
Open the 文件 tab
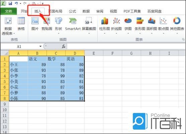9,11
